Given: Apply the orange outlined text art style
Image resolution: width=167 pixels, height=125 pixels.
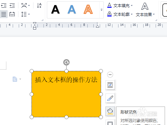Looking at the screenshot, I should coord(88,9).
